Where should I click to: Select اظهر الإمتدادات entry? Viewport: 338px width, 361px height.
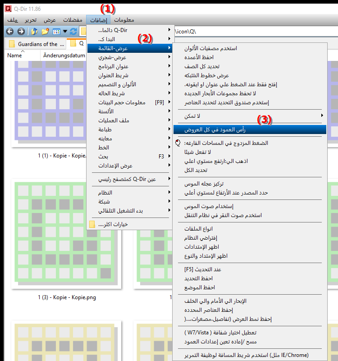(250, 247)
